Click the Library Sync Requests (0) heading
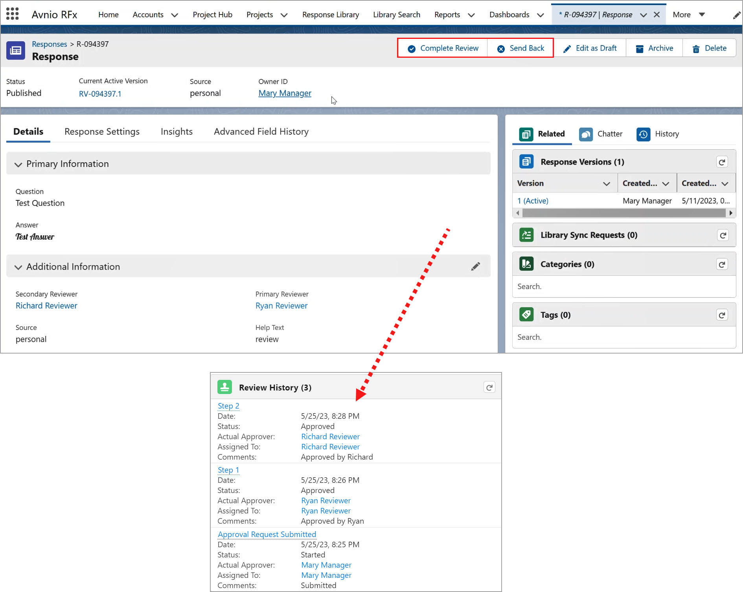Image resolution: width=743 pixels, height=592 pixels. (x=589, y=235)
